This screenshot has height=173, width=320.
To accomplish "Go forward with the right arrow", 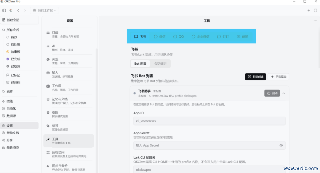I will (25, 10).
